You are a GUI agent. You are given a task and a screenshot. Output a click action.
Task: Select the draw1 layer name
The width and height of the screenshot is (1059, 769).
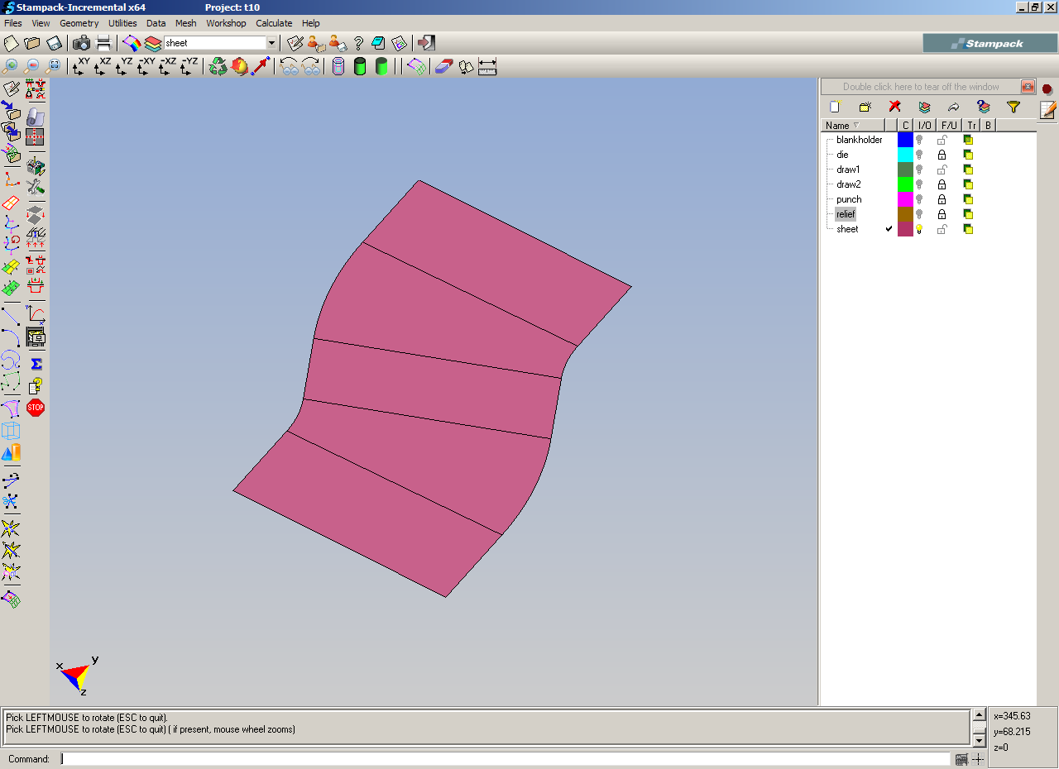click(848, 170)
